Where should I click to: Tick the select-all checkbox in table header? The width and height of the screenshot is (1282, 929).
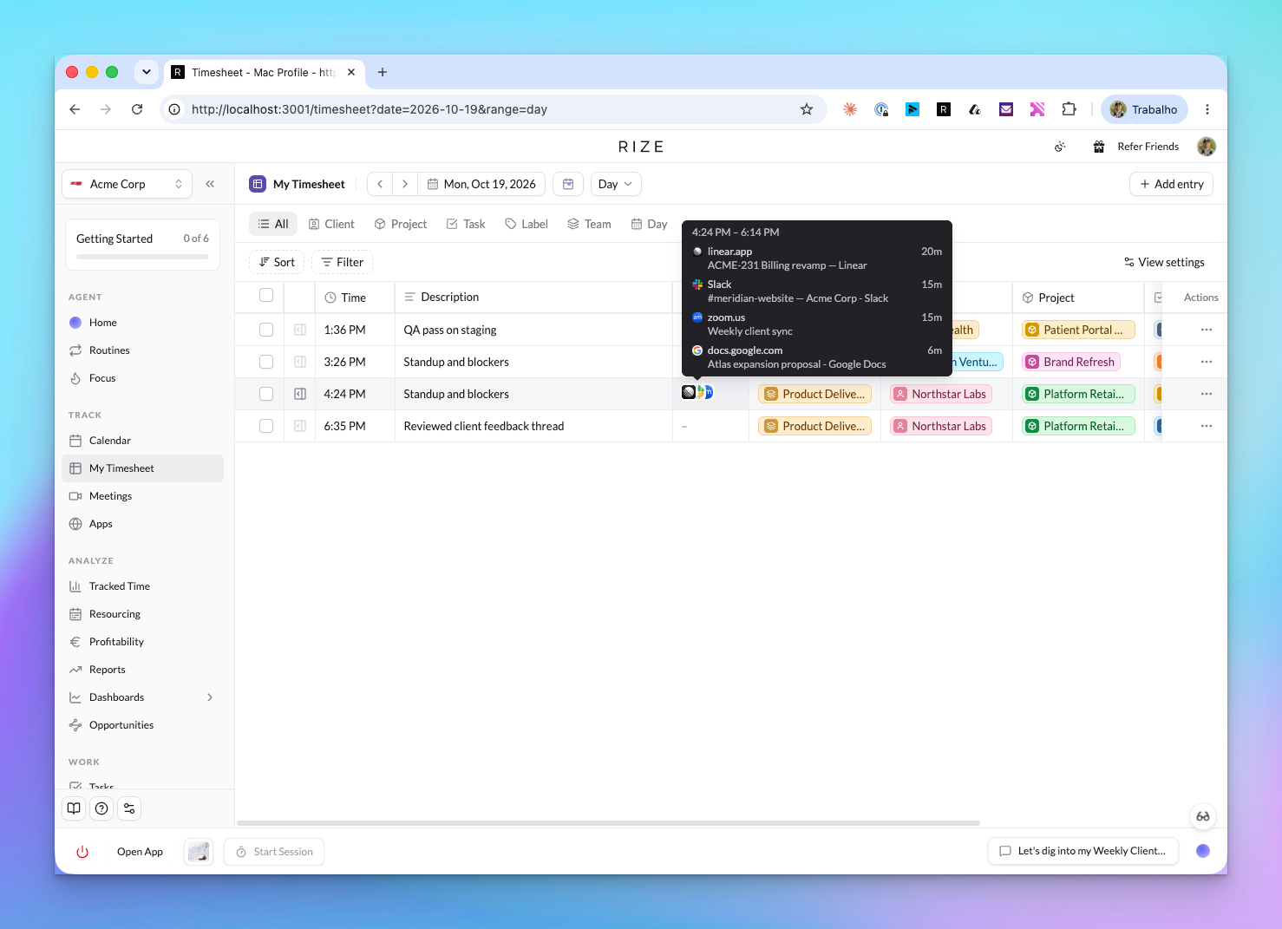click(x=266, y=296)
